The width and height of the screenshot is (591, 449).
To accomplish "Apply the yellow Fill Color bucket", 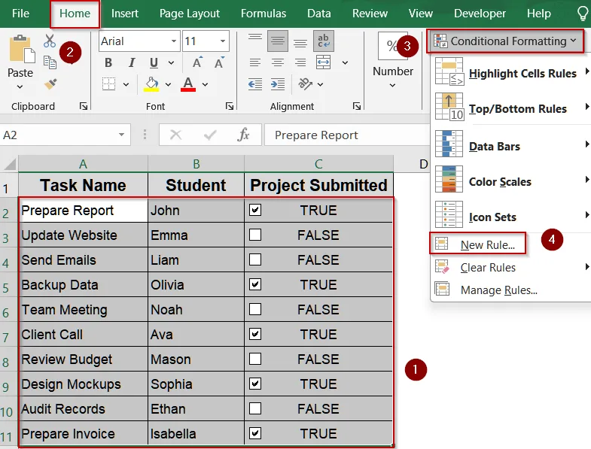I will (151, 84).
